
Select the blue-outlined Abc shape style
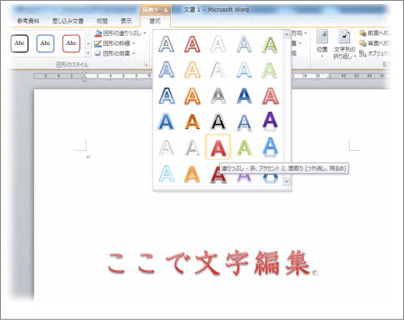tap(45, 43)
